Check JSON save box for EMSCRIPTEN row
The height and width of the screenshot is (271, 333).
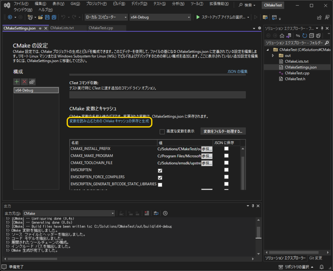226,170
